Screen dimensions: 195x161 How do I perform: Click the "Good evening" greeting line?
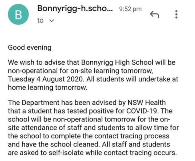pos(30,48)
